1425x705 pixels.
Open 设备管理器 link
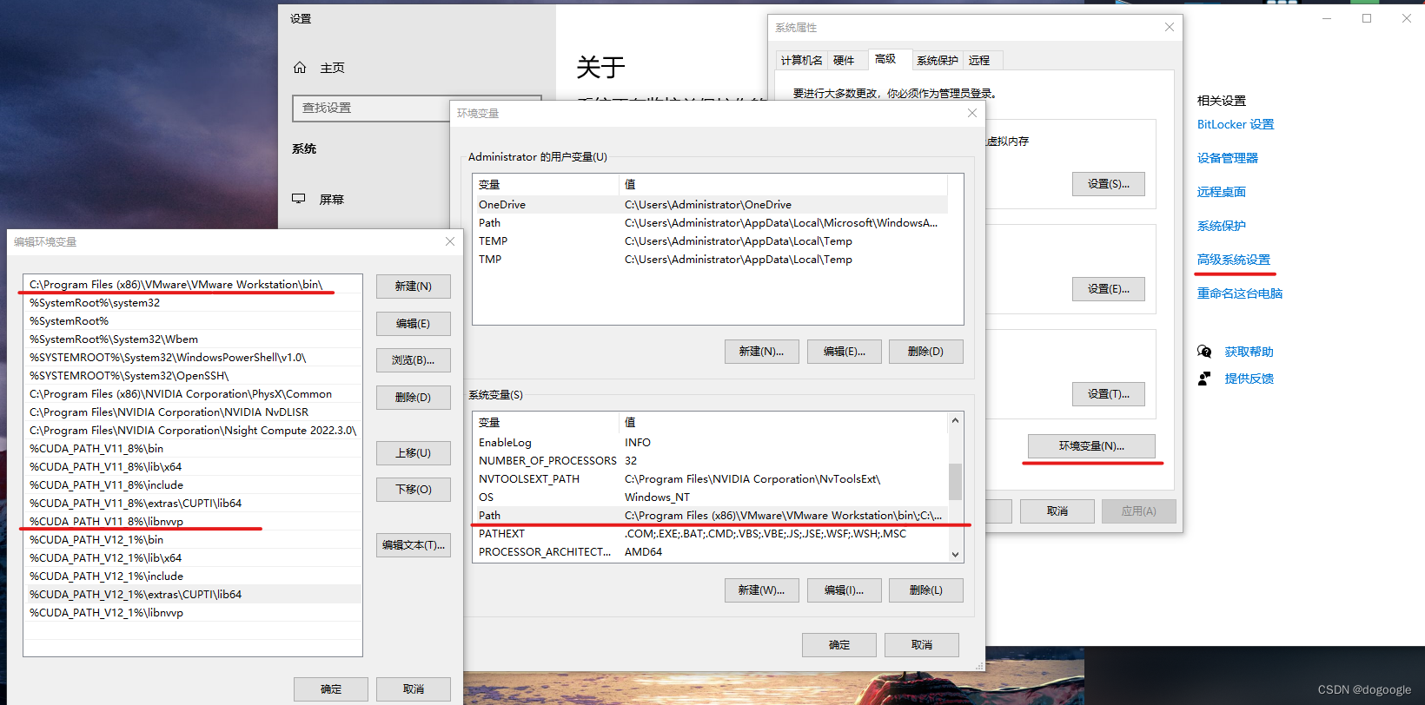(x=1228, y=158)
